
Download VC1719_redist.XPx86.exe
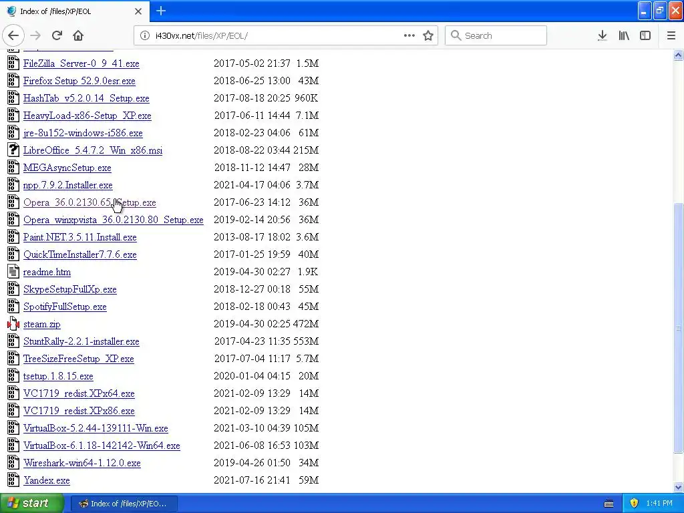(79, 411)
